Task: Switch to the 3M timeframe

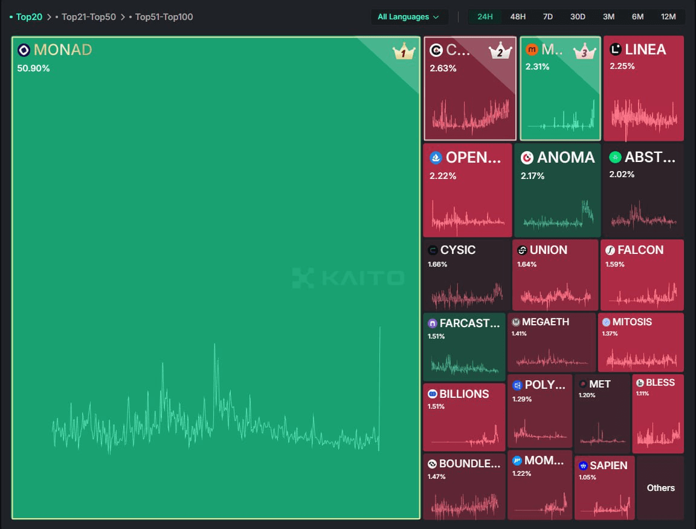Action: 608,17
